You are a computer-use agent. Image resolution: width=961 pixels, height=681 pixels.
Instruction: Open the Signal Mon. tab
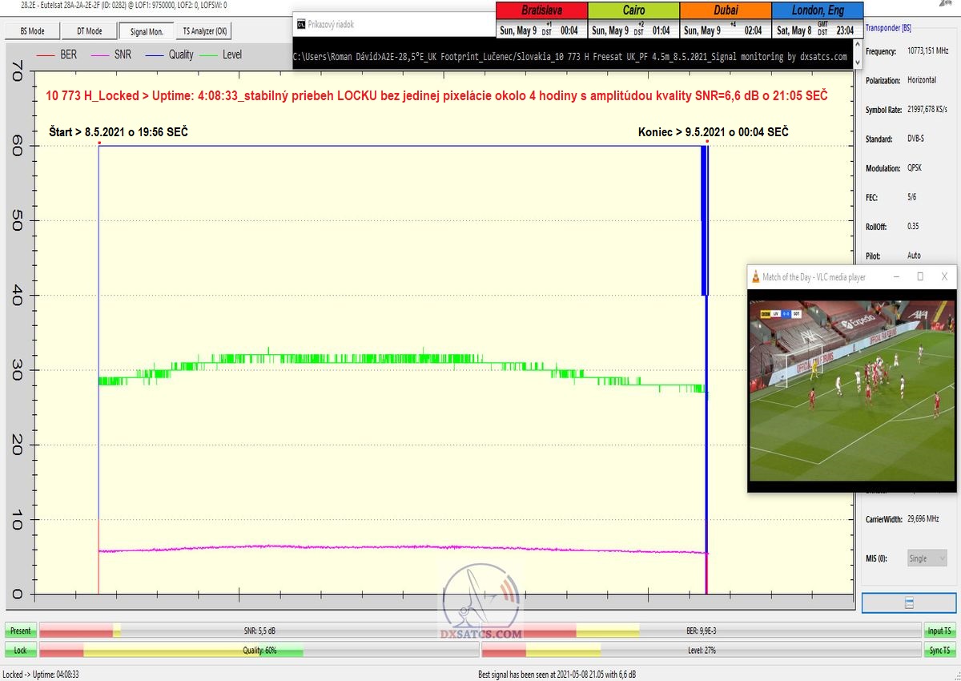click(x=146, y=31)
